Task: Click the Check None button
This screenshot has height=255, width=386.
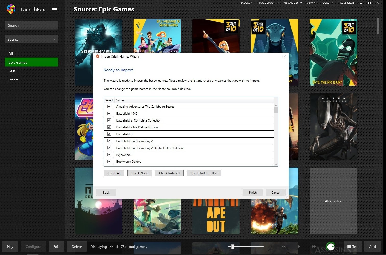Action: (x=140, y=173)
